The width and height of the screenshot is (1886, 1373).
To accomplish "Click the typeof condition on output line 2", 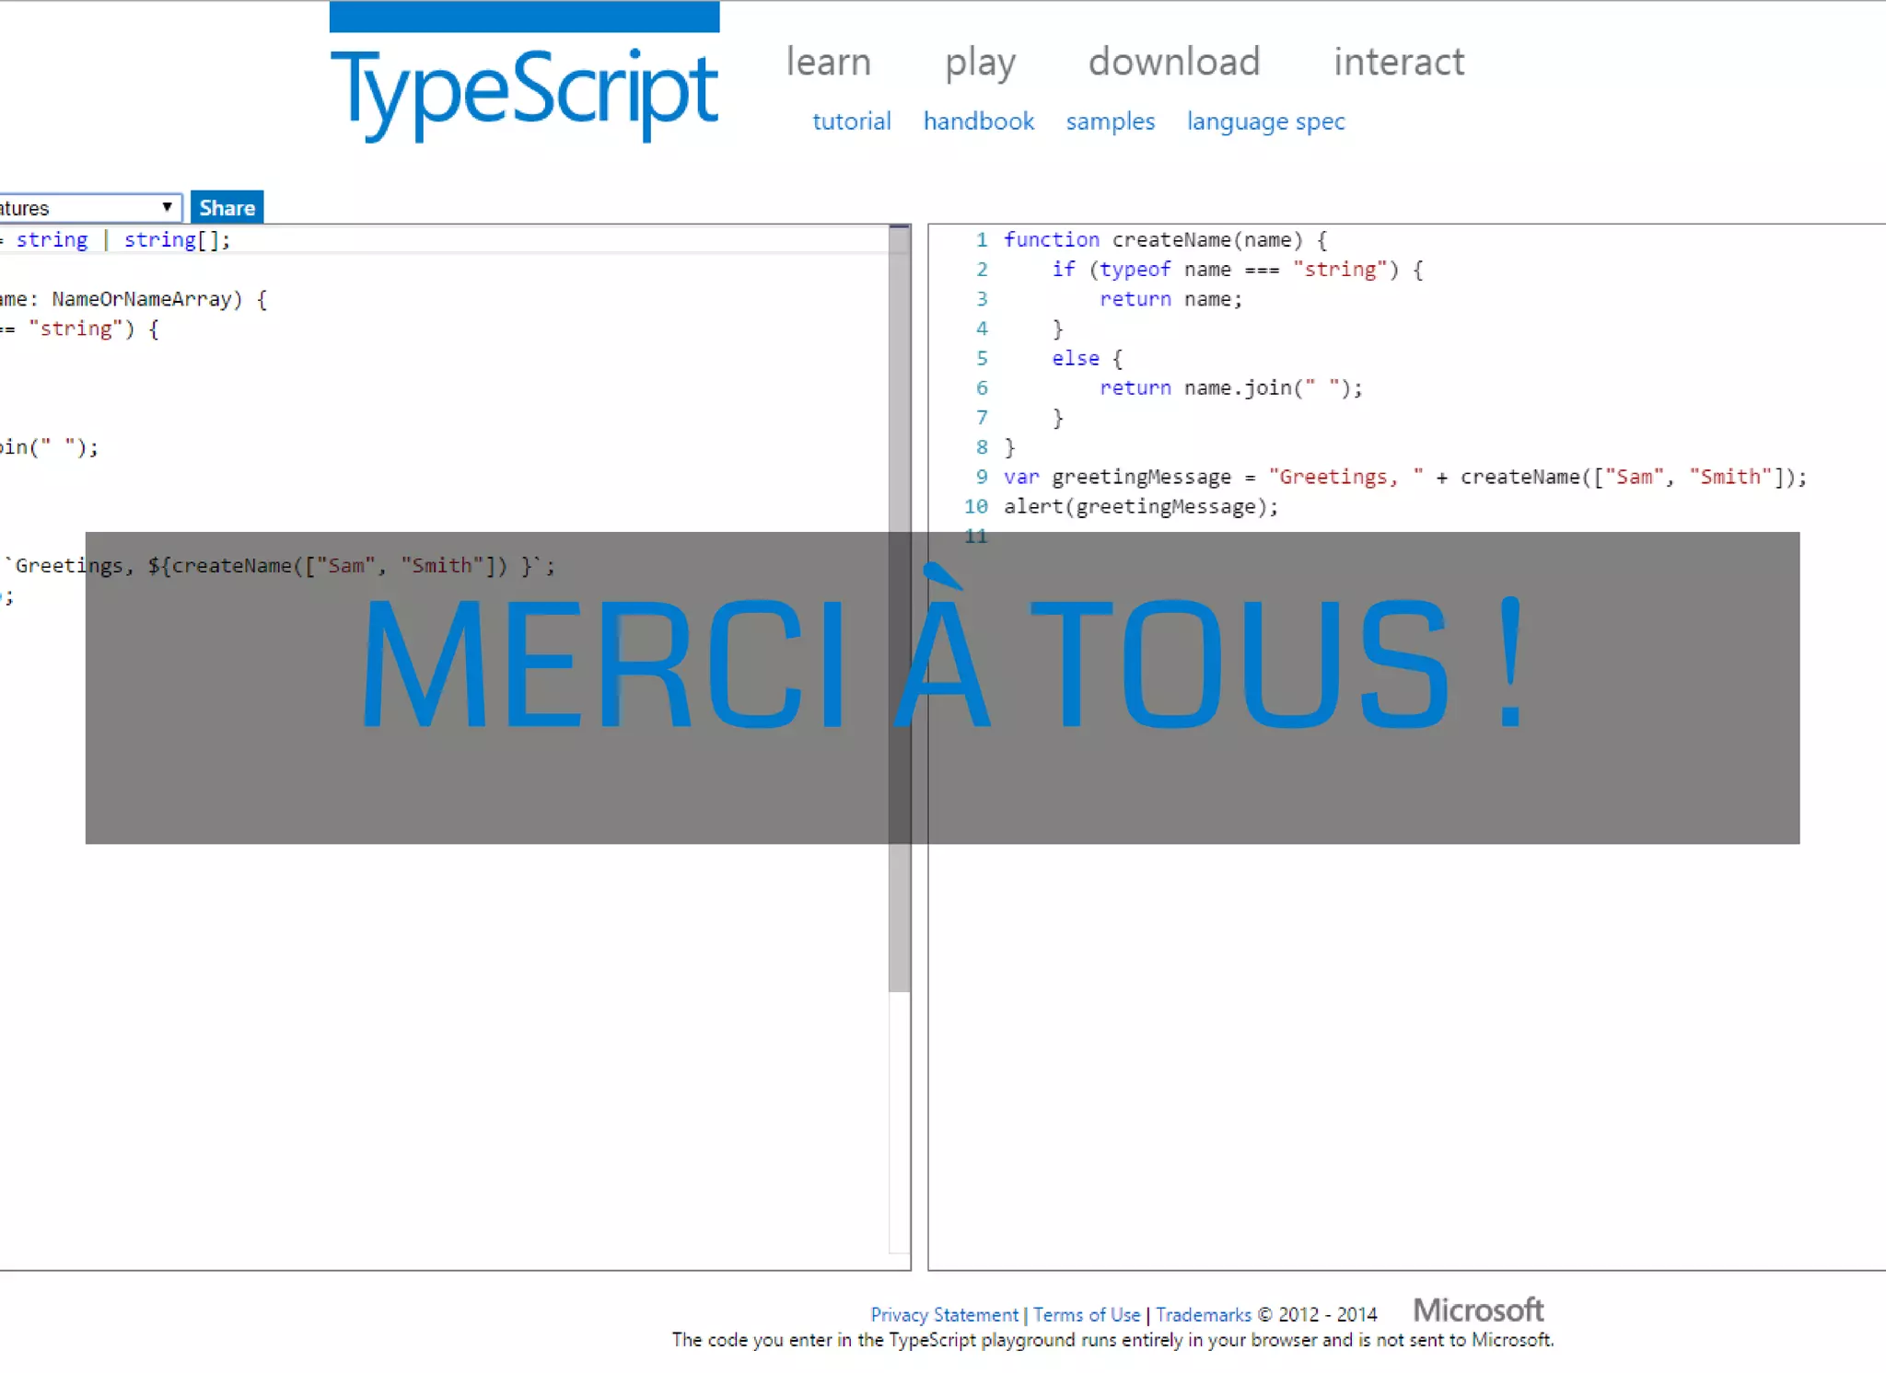I will point(1238,270).
